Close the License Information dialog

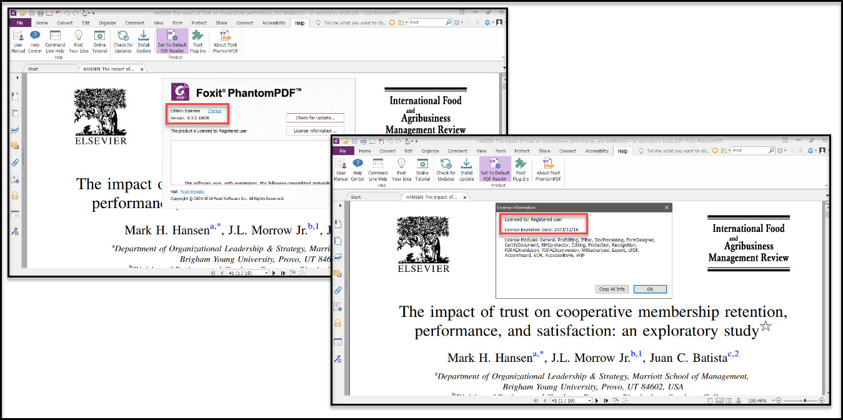point(666,207)
